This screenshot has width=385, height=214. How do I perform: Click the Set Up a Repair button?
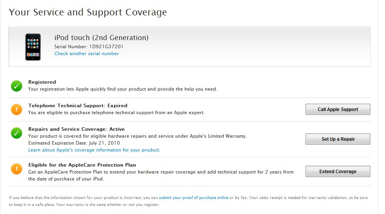[338, 139]
